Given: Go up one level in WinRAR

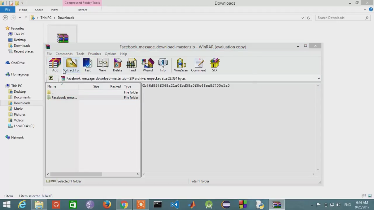Looking at the screenshot, I should pyautogui.click(x=51, y=78).
